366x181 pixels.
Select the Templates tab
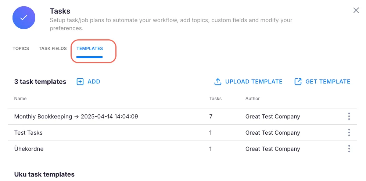tap(90, 49)
